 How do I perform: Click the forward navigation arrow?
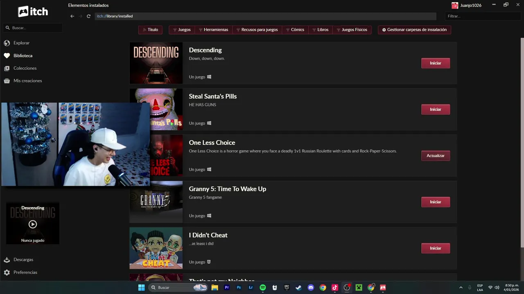[x=81, y=16]
